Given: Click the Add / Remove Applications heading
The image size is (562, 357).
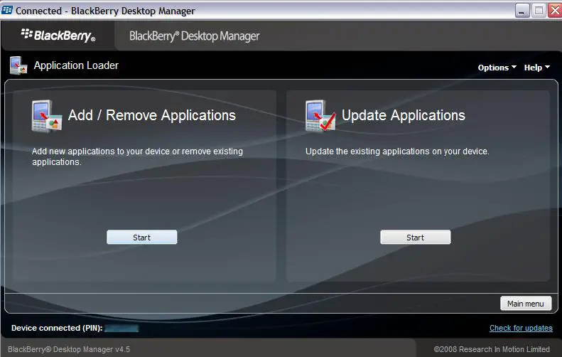Looking at the screenshot, I should [152, 115].
